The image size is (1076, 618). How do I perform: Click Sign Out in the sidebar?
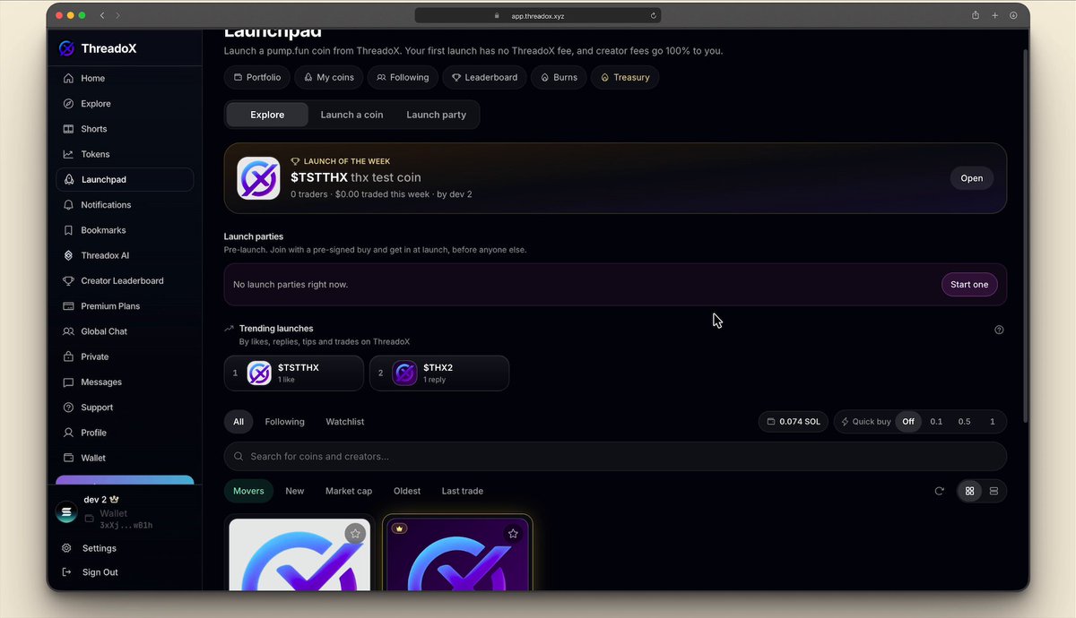click(100, 572)
